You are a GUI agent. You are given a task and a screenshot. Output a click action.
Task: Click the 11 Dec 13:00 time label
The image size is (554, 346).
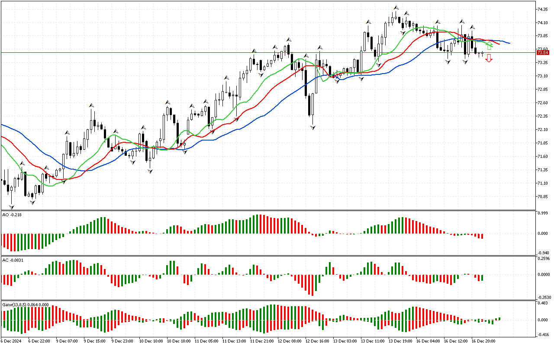(x=234, y=341)
